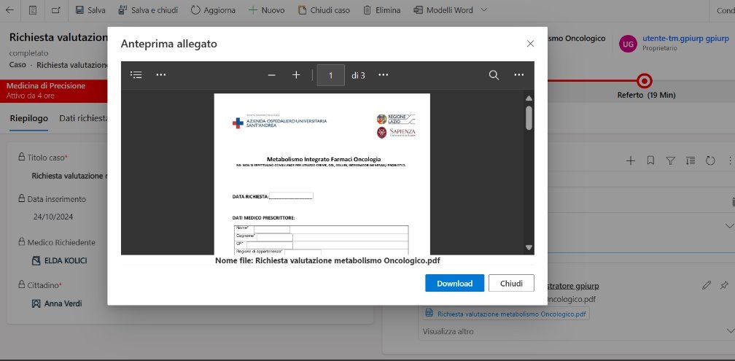Refresh with Aggiorna
This screenshot has width=735, height=361.
point(213,10)
